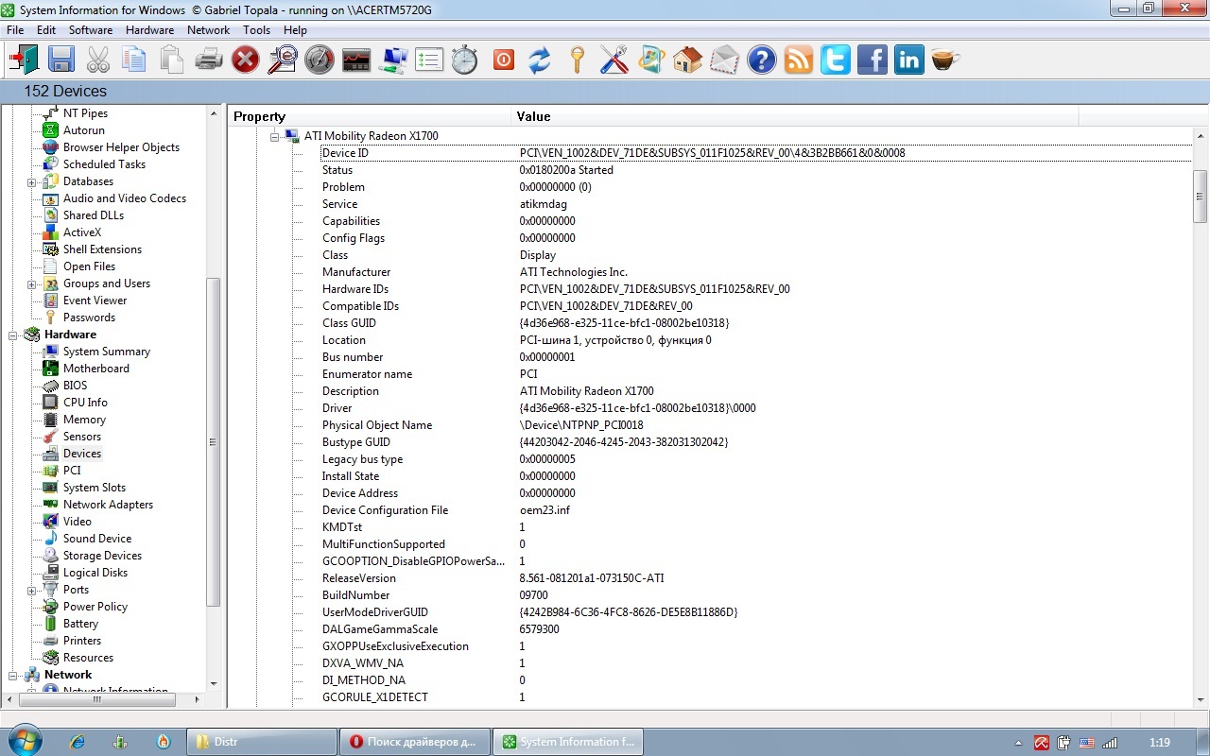This screenshot has height=756, width=1210.
Task: Click the Save floppy disk toolbar icon
Action: (x=61, y=60)
